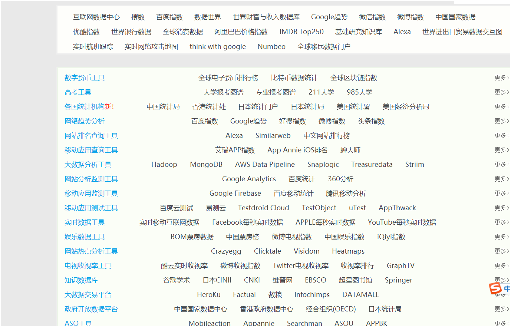Click 更多 next to 高考工具 row
The image size is (511, 327).
pos(500,92)
